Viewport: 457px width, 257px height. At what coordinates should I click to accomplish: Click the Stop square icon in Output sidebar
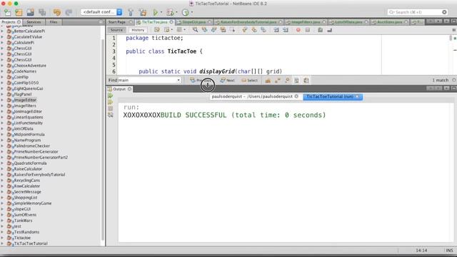(x=110, y=109)
